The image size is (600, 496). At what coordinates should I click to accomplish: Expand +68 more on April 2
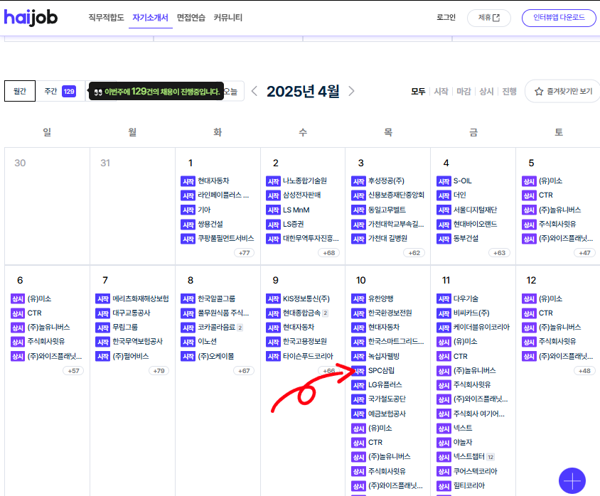pos(329,253)
